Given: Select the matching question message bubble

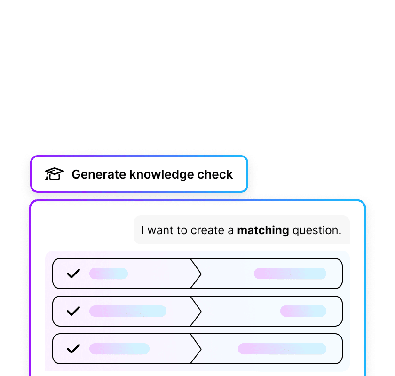Looking at the screenshot, I should tap(241, 230).
